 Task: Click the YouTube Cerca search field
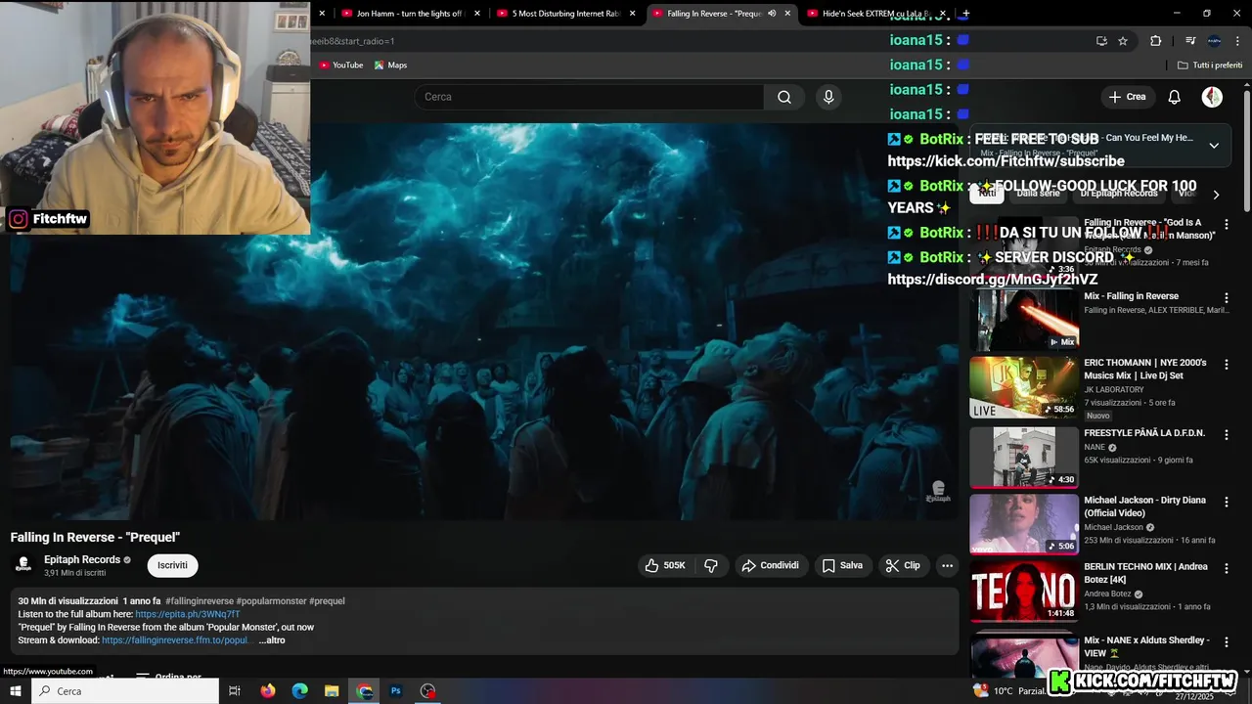click(589, 97)
